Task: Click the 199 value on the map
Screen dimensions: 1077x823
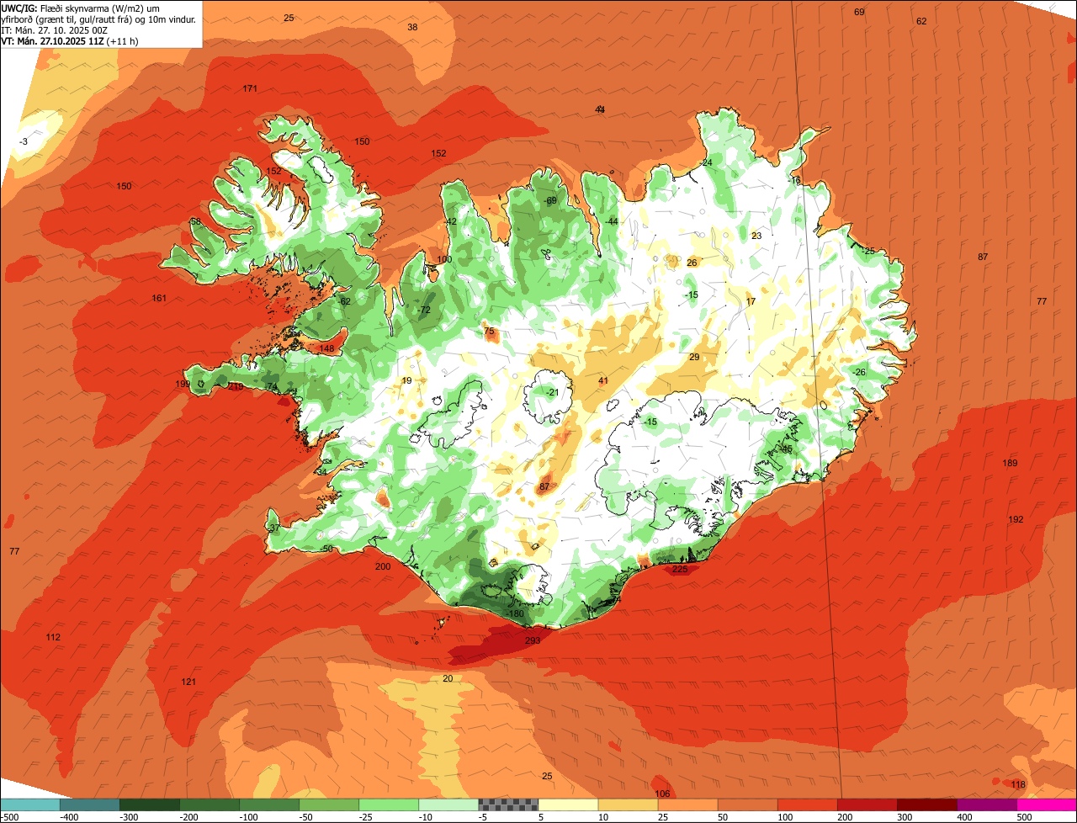Action: [x=183, y=384]
